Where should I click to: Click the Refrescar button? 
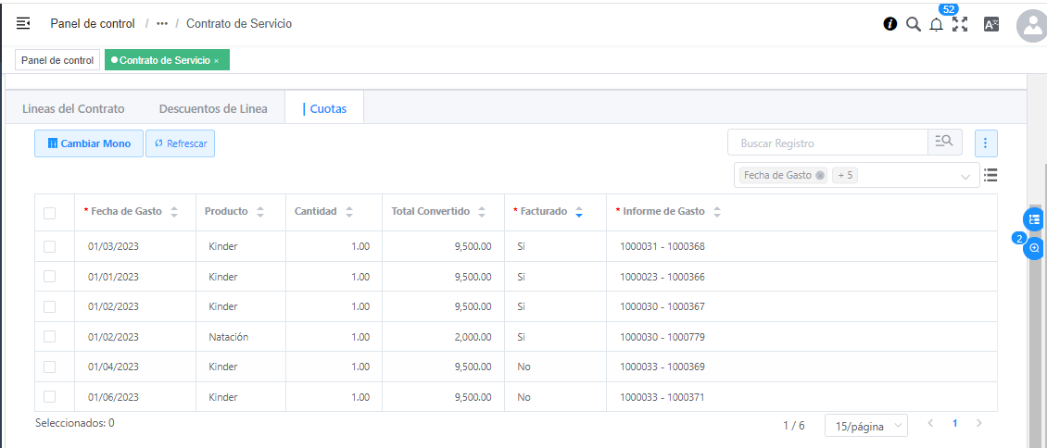coord(180,143)
